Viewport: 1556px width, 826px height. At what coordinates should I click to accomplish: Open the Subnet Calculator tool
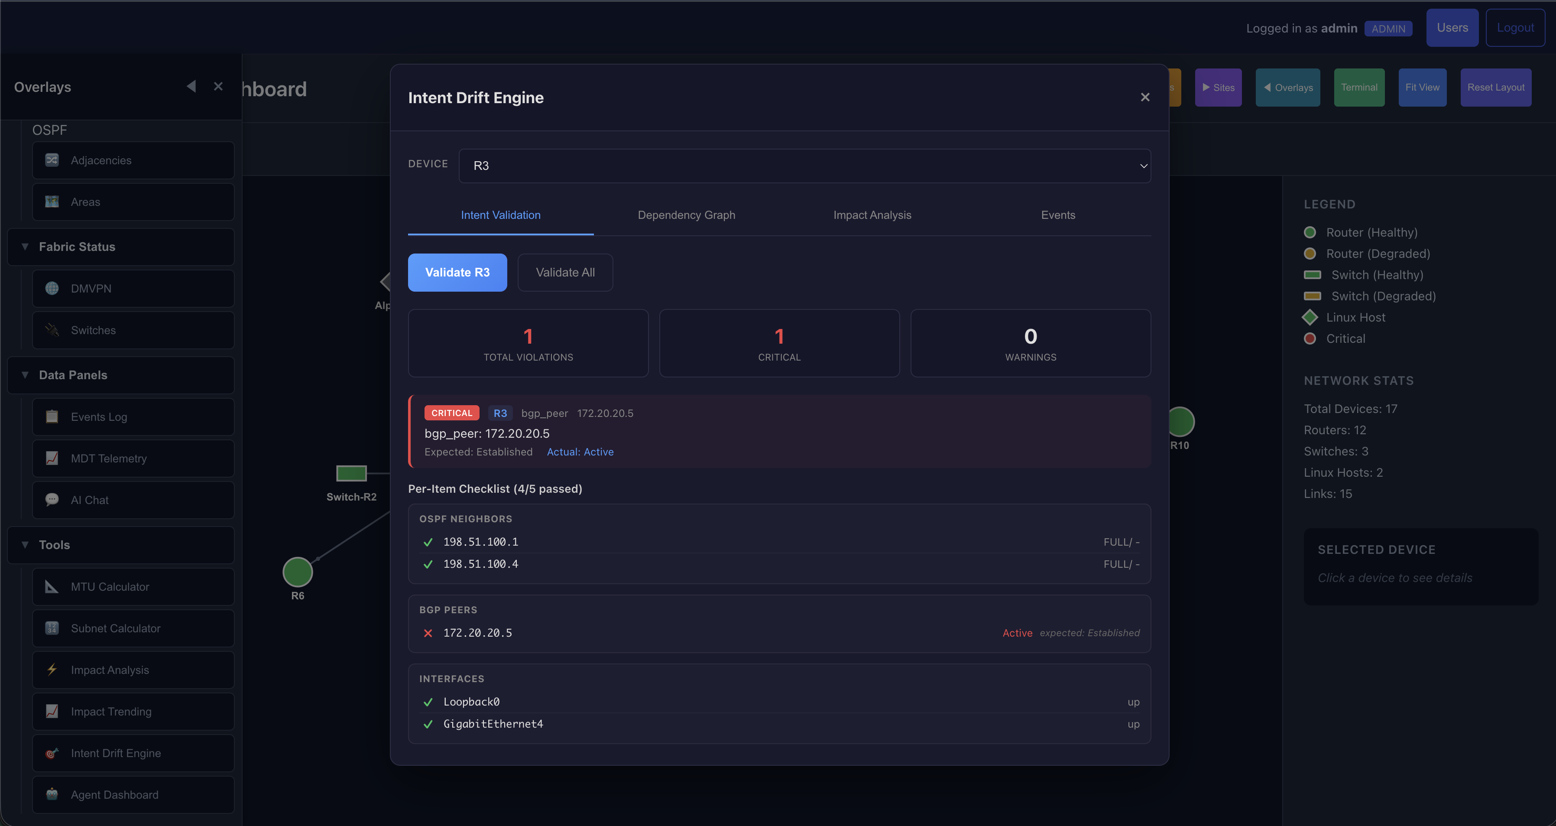pyautogui.click(x=133, y=628)
